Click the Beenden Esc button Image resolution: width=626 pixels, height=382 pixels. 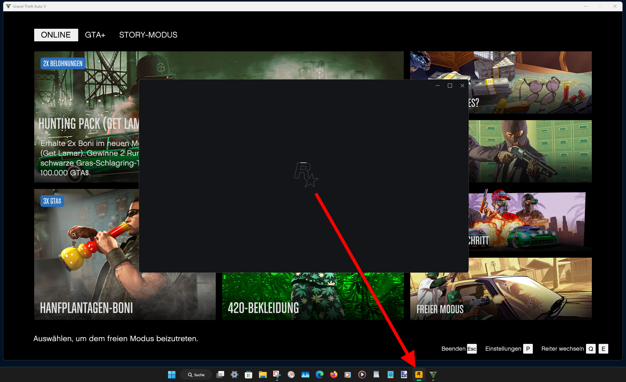[x=472, y=349]
